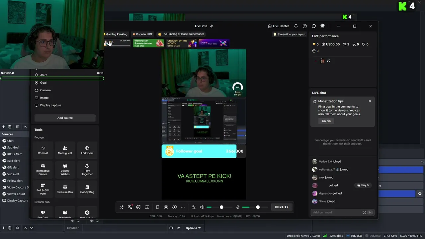Move source down with bottom chevron

pos(31,228)
